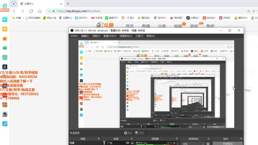Pop out the 控件 dock with its float icon
The height and width of the screenshot is (145, 258).
click(x=241, y=139)
